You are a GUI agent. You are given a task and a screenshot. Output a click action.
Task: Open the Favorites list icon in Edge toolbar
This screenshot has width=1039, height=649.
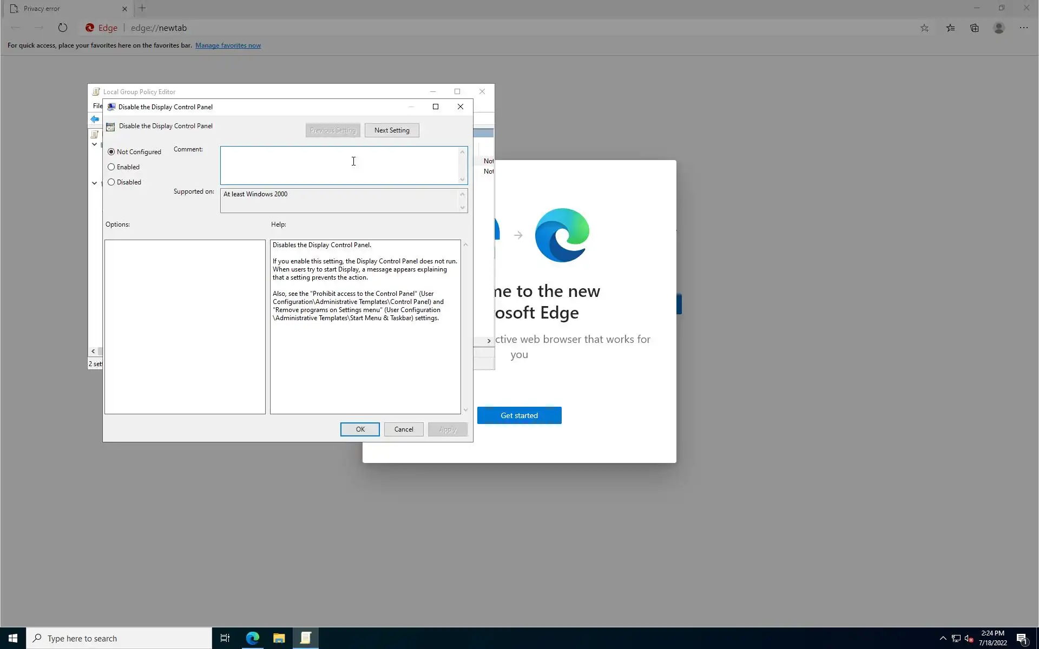tap(950, 28)
